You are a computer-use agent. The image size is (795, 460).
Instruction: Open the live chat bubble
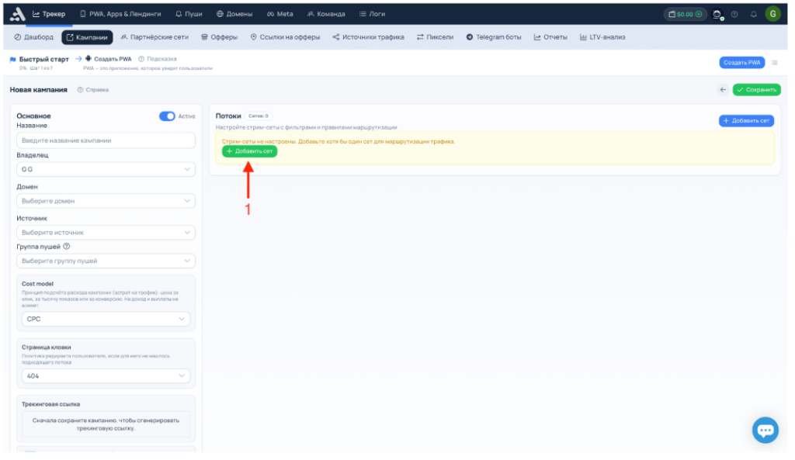tap(765, 430)
